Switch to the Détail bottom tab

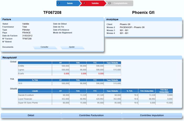tap(31, 115)
